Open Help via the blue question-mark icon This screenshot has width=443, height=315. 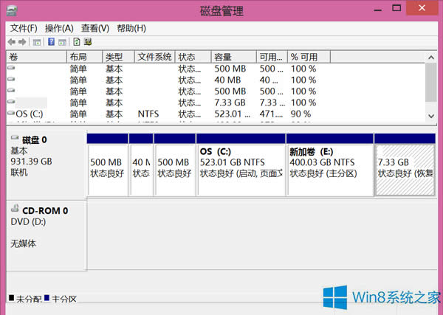pos(52,42)
